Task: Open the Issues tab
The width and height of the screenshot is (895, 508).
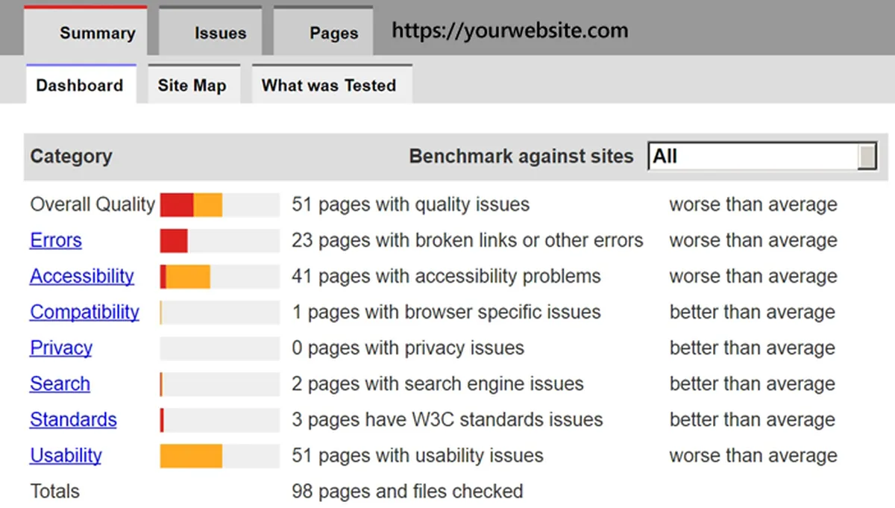Action: click(x=210, y=31)
